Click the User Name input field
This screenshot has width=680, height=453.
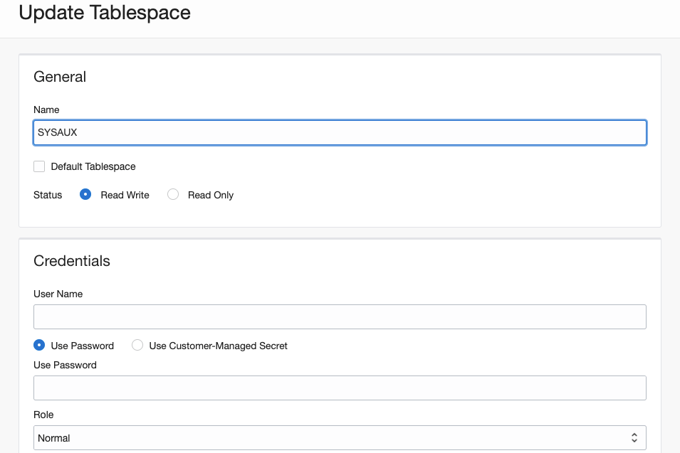click(x=340, y=317)
